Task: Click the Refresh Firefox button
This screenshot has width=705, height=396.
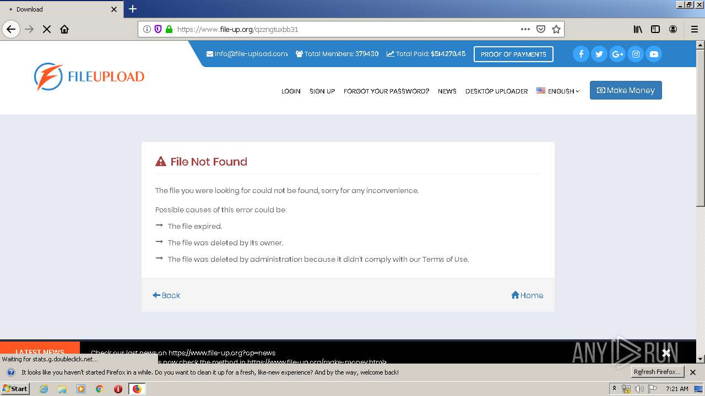Action: [658, 372]
